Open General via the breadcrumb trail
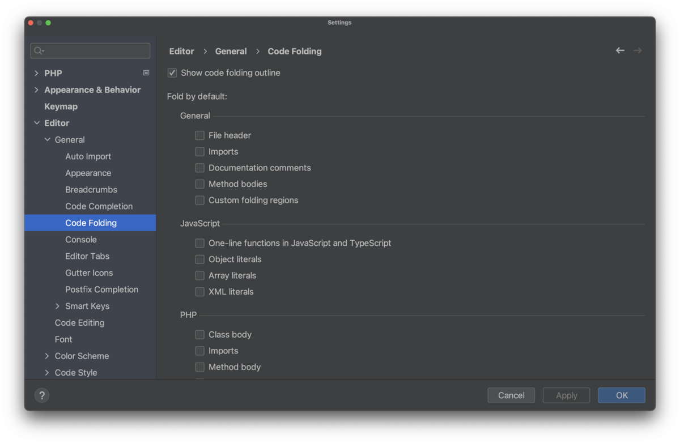The image size is (680, 443). 231,51
